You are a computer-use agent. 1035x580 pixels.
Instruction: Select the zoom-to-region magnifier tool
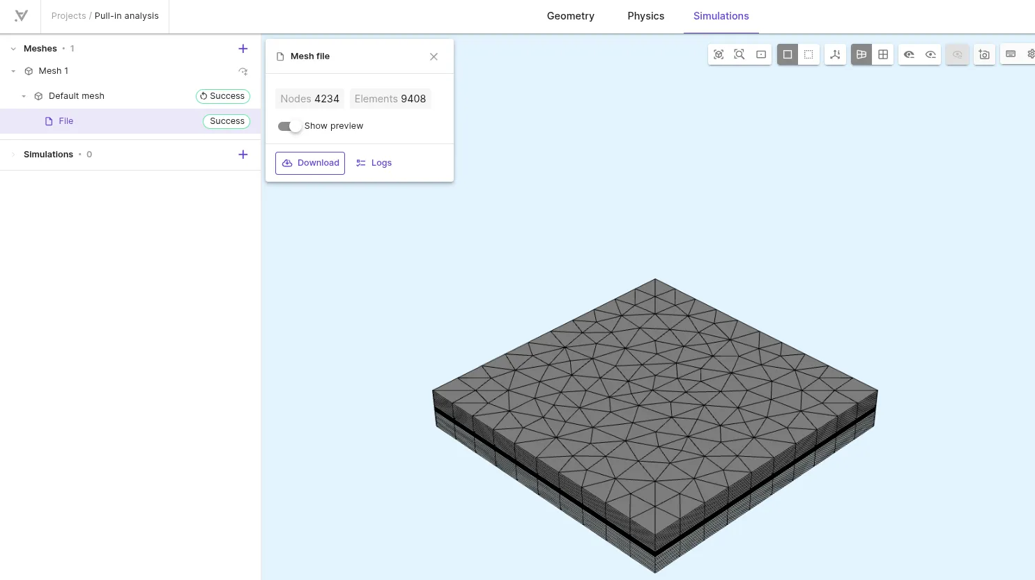tap(739, 54)
